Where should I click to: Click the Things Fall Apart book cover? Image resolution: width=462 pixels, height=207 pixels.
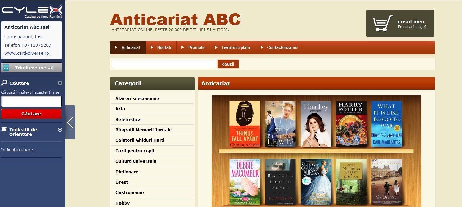tap(245, 124)
